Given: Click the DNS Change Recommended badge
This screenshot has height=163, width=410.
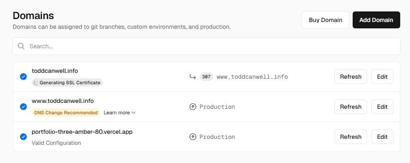Looking at the screenshot, I should [66, 113].
